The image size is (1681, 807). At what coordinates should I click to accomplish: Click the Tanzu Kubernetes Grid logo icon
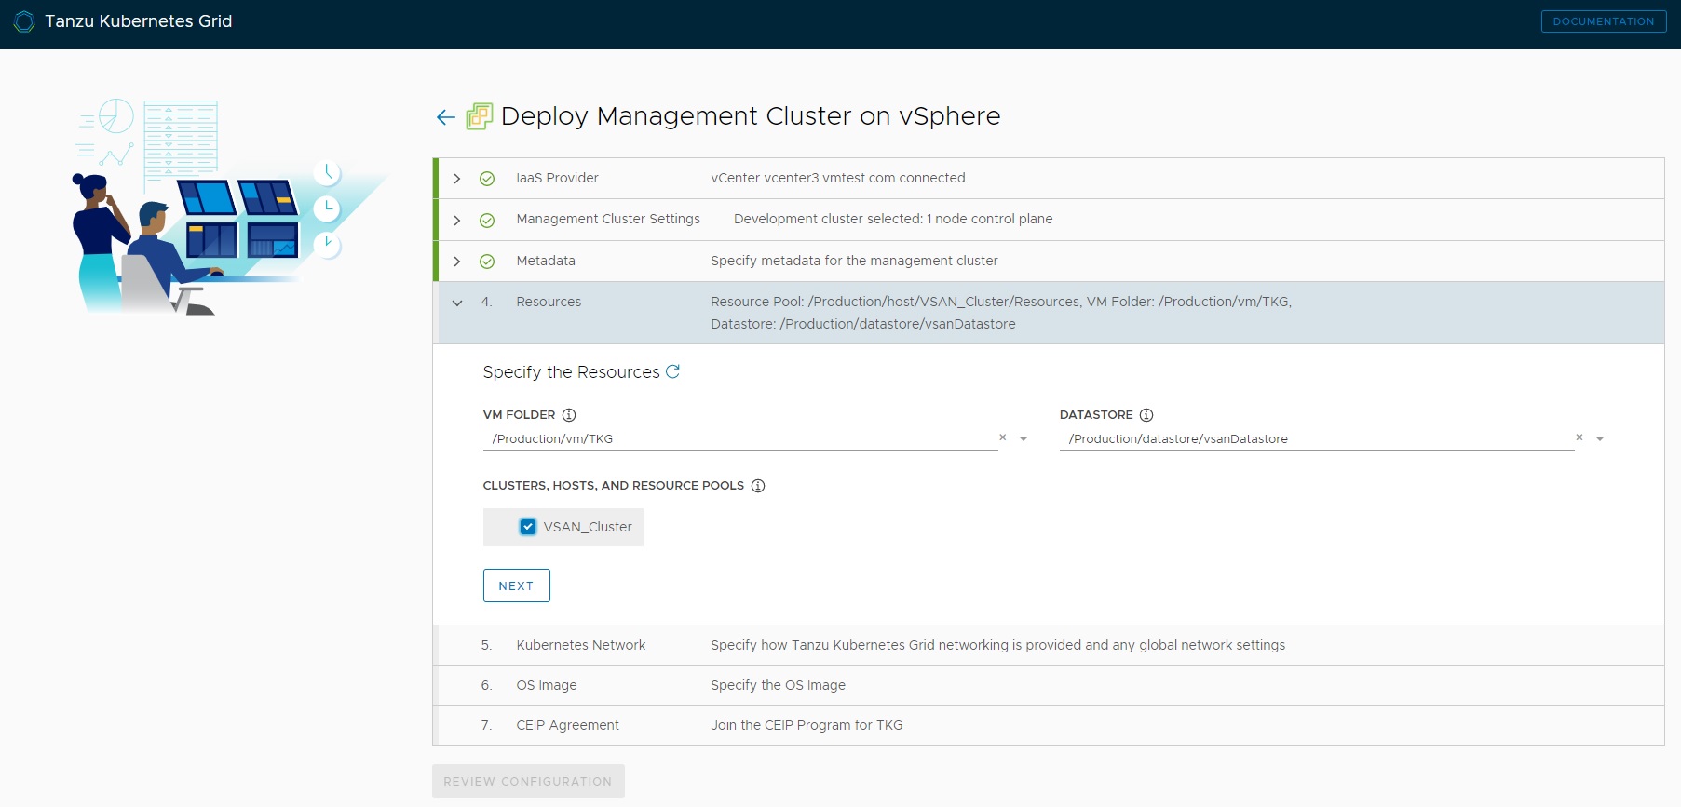24,21
